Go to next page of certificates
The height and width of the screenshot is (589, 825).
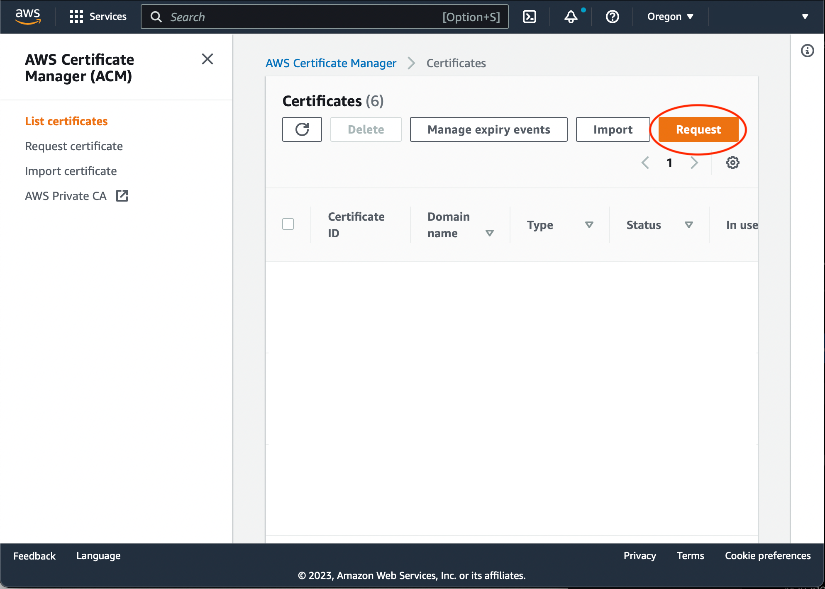click(x=694, y=163)
